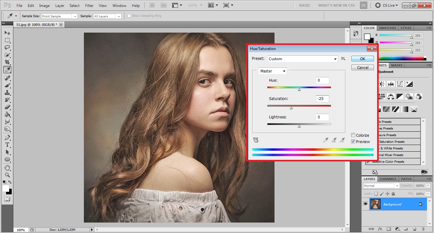The width and height of the screenshot is (434, 233).
Task: Click the Saturation slider handle
Action: [291, 108]
